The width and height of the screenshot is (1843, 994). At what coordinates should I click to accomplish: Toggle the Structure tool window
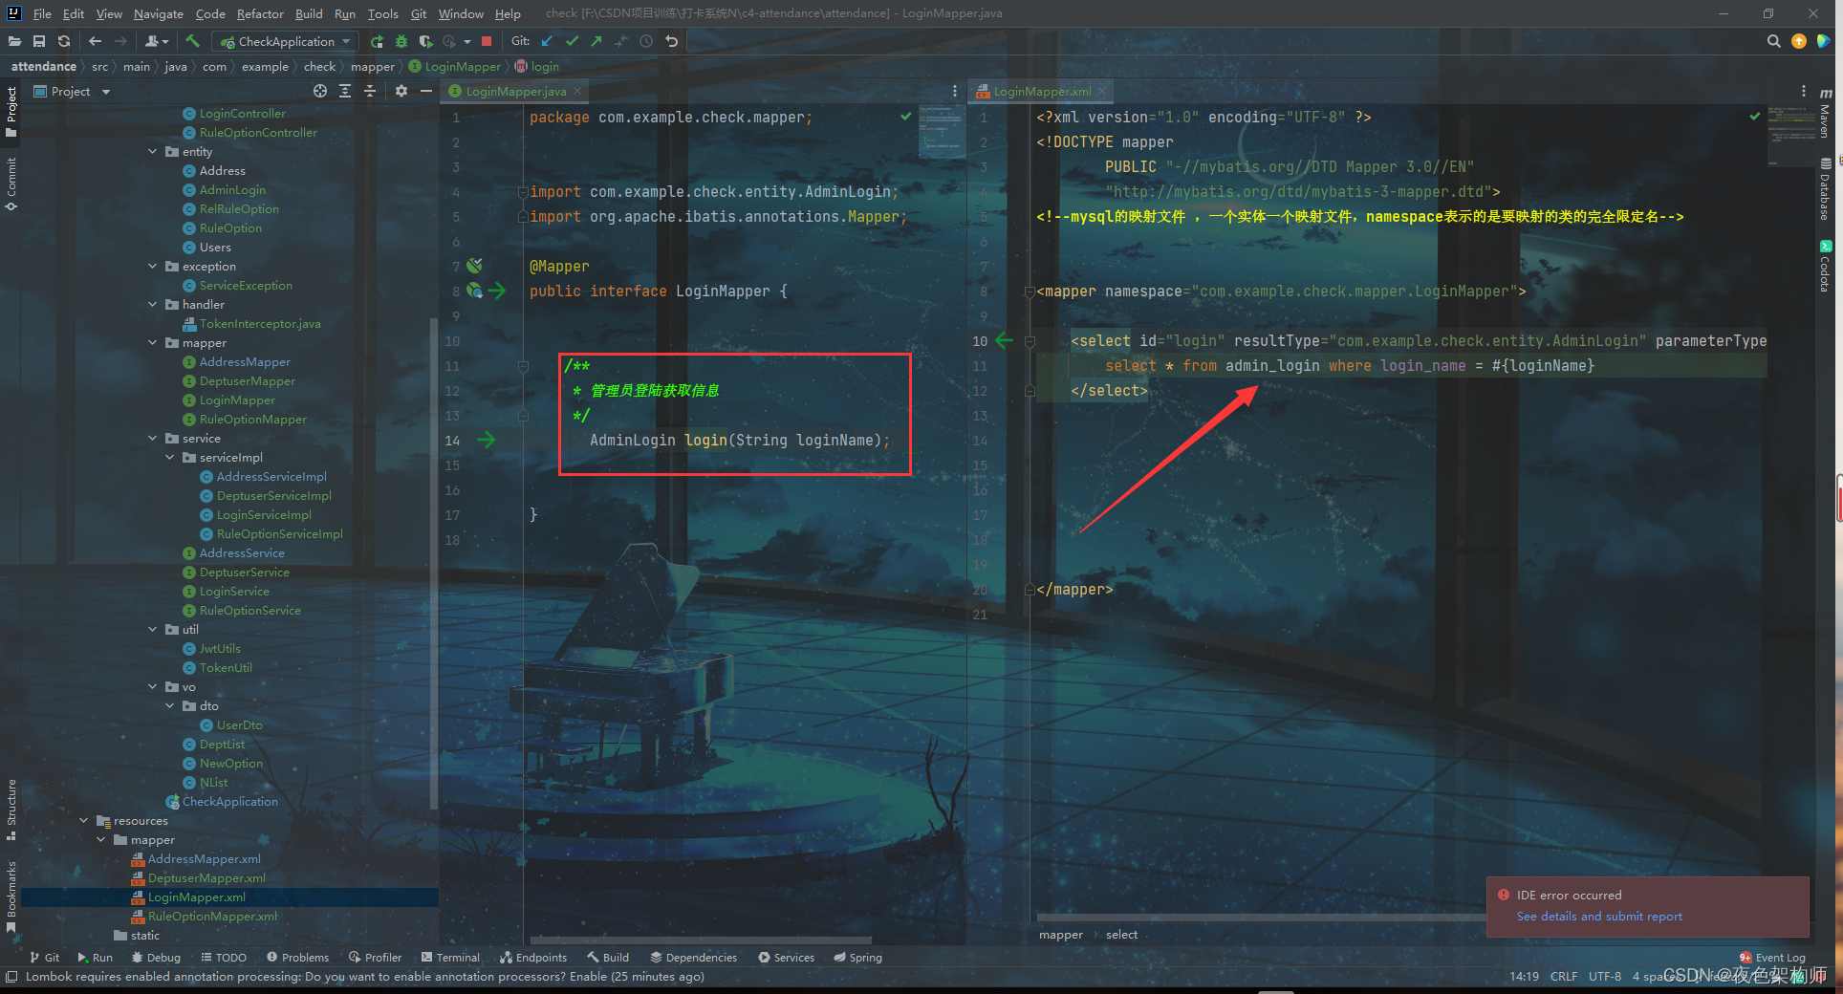pyautogui.click(x=11, y=809)
